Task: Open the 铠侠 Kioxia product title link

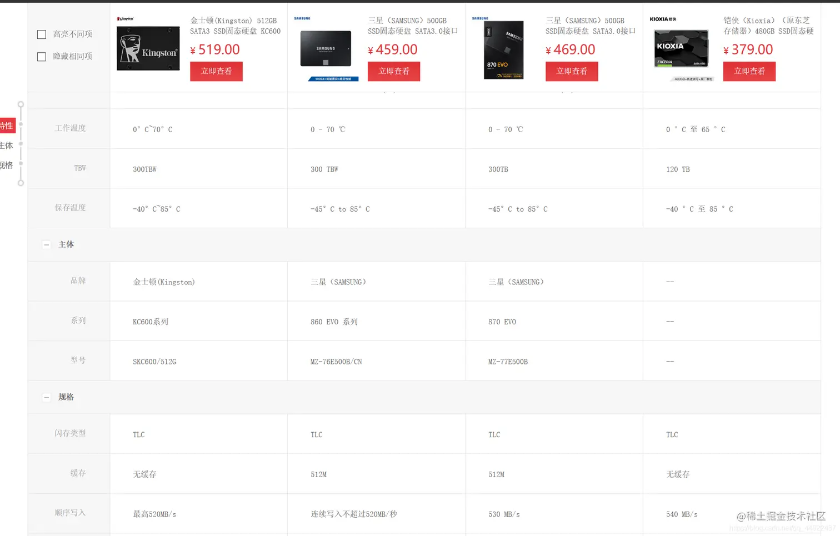Action: (x=768, y=26)
